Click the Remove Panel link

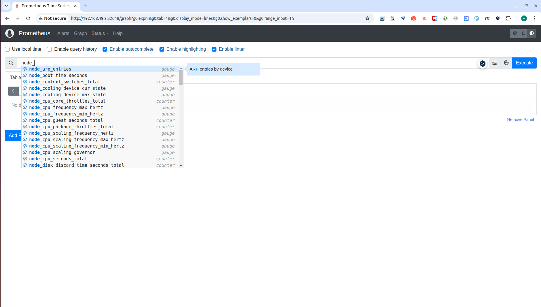521,120
